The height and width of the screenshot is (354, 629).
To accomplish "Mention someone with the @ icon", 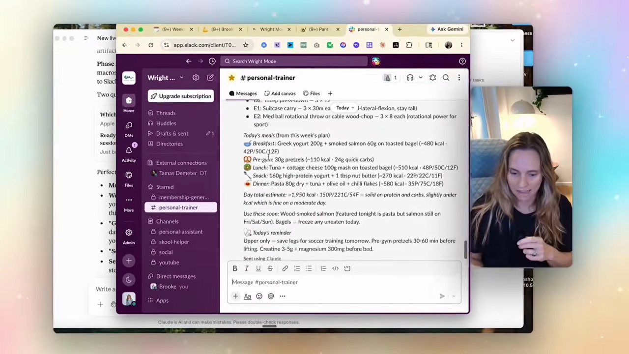I will (271, 296).
